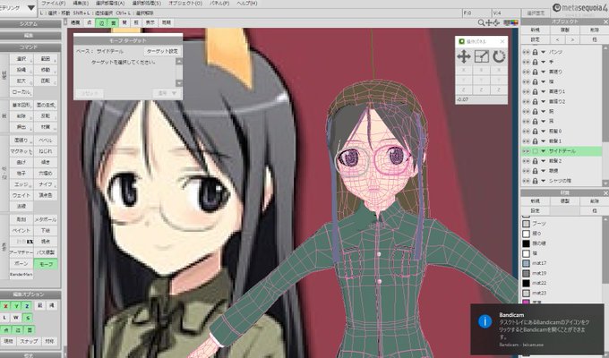The width and height of the screenshot is (609, 358).
Task: Click the 対称 symmetry button
Action: pos(49,341)
